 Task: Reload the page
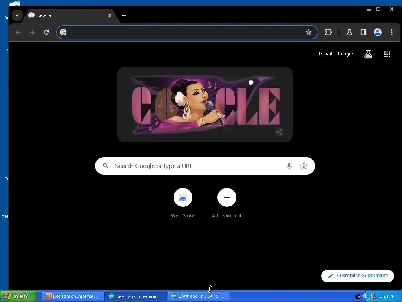click(46, 32)
